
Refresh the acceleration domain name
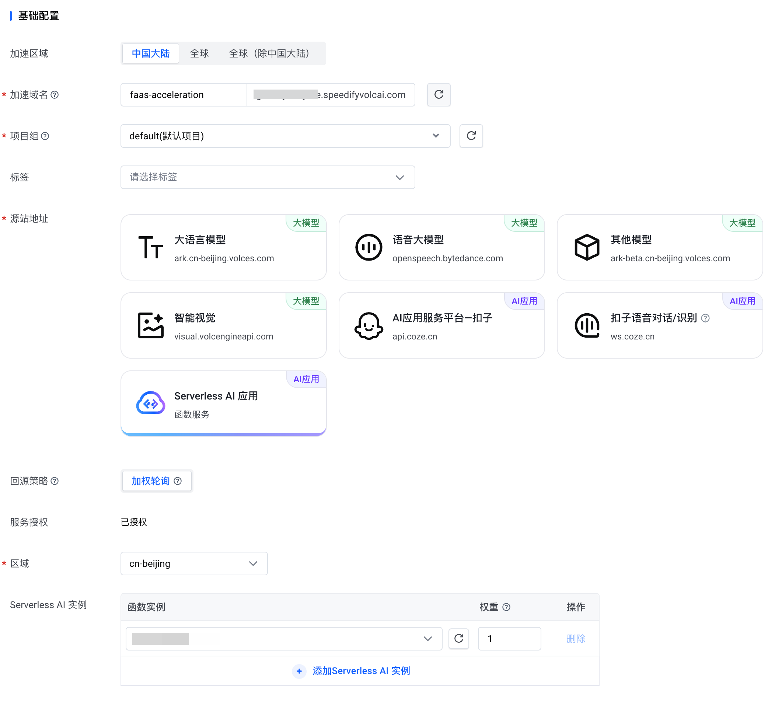pyautogui.click(x=439, y=95)
